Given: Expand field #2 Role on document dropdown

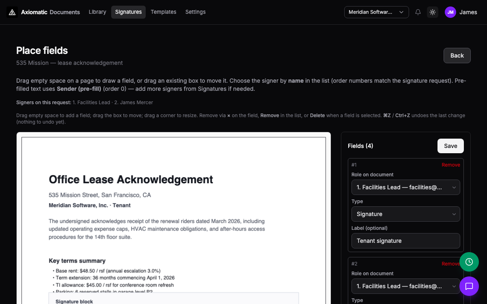Looking at the screenshot, I should [x=406, y=286].
